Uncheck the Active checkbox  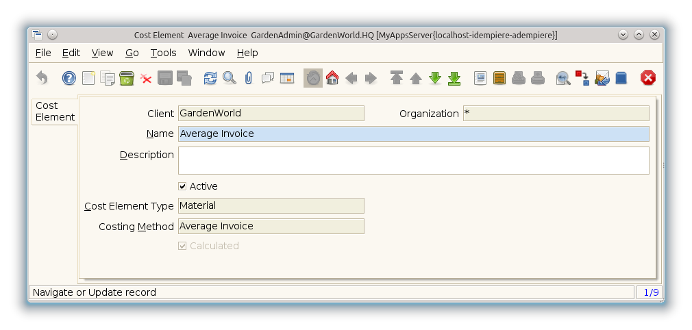[x=183, y=186]
